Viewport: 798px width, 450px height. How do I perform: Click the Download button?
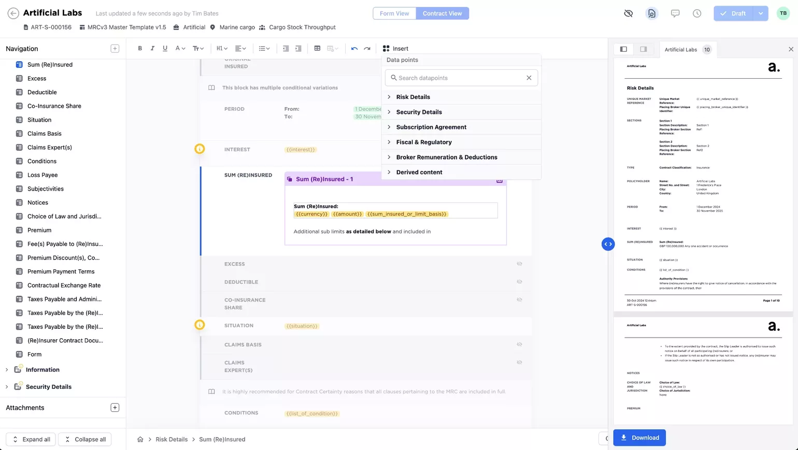pos(639,438)
